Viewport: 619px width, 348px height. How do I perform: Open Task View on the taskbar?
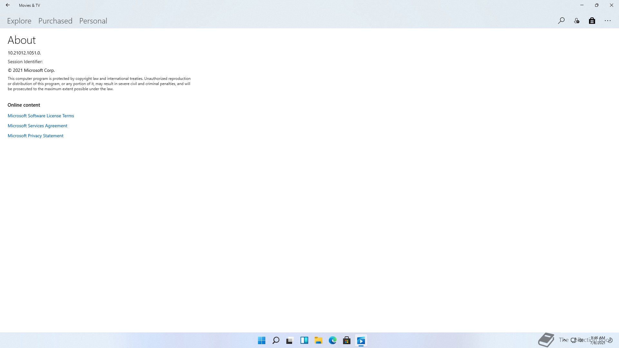pyautogui.click(x=290, y=340)
